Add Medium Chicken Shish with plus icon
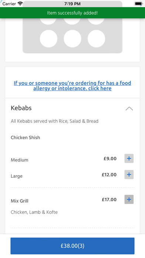This screenshot has width=145, height=258. [x=129, y=158]
